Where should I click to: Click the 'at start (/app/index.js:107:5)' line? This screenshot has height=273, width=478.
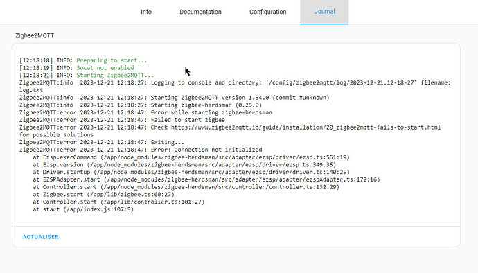(x=83, y=209)
